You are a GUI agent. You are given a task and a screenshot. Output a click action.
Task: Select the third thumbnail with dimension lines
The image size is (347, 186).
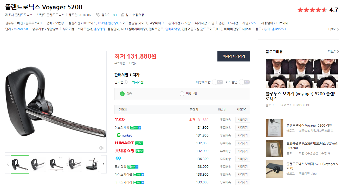[x=56, y=164]
